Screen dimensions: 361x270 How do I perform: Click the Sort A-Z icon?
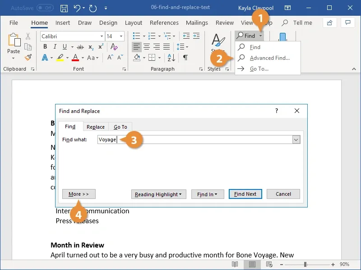[171, 58]
